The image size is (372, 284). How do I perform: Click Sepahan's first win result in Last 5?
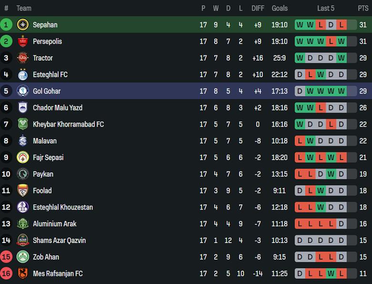(300, 25)
